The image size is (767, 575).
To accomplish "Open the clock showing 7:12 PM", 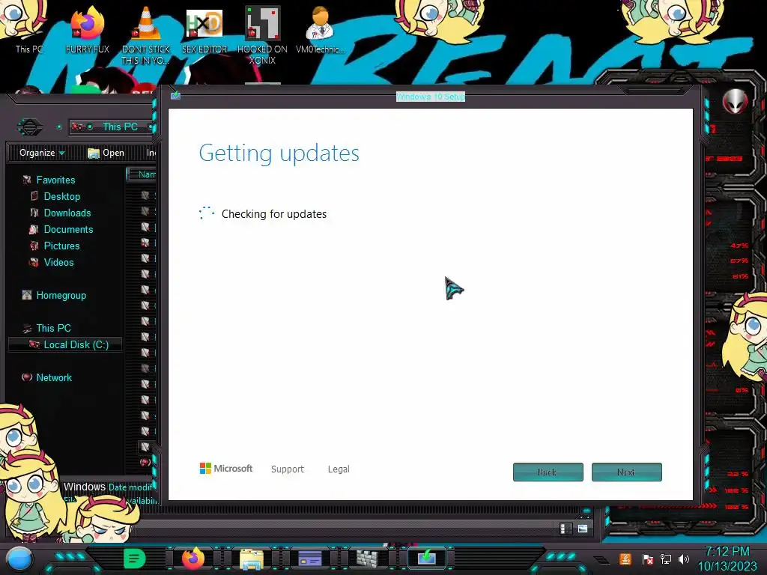I will tap(727, 559).
